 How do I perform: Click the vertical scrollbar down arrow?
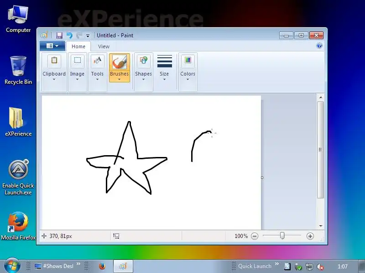(321, 226)
